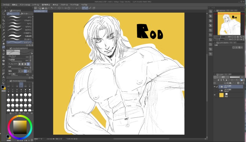
Task: Toggle Snap to Grid in command bar
Action: click(x=90, y=8)
